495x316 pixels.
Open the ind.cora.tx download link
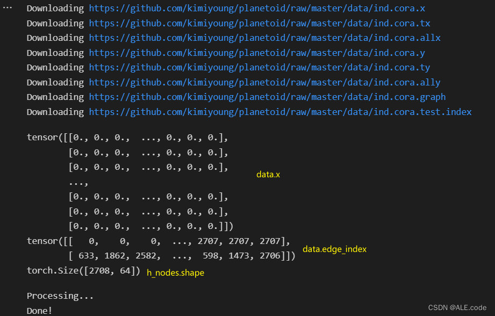[x=260, y=23]
